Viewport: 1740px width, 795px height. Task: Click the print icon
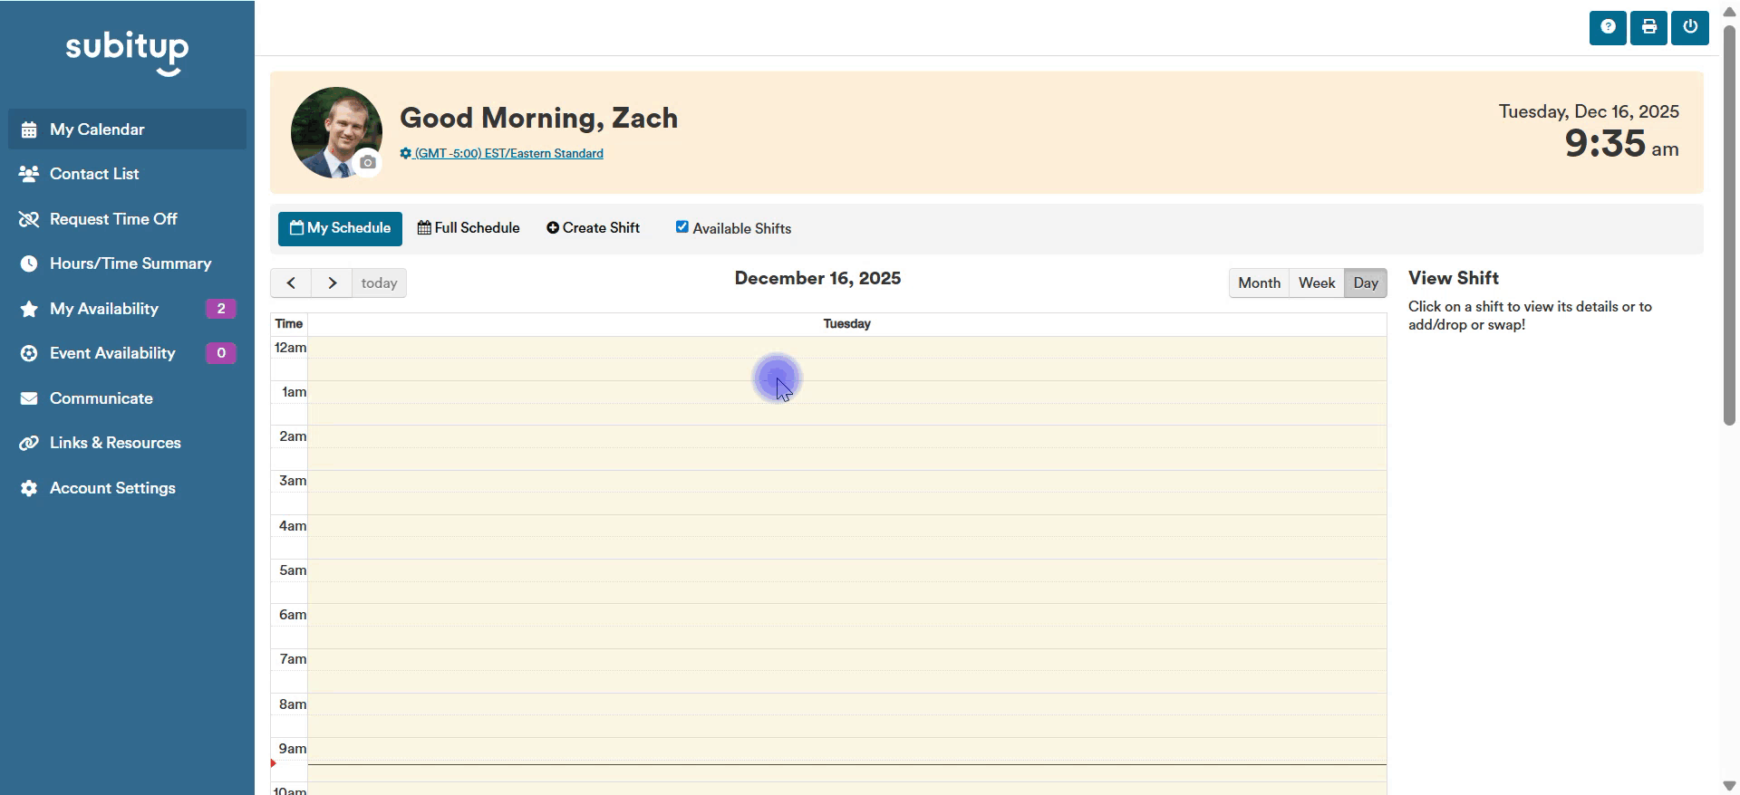[1648, 27]
